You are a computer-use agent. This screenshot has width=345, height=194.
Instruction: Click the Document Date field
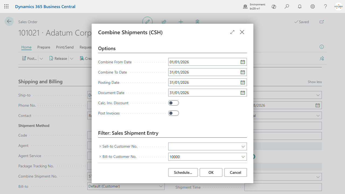208,93
